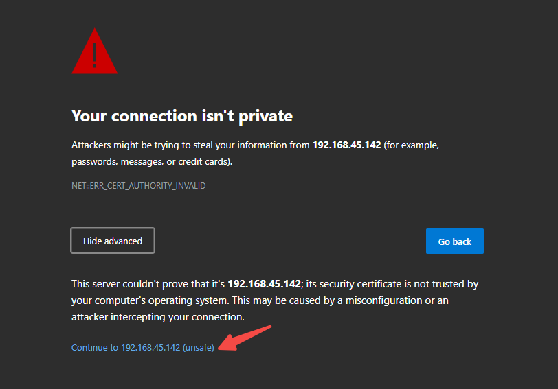Click the "attacker intercepting your connection" line
Image resolution: width=558 pixels, height=389 pixels.
coord(158,317)
